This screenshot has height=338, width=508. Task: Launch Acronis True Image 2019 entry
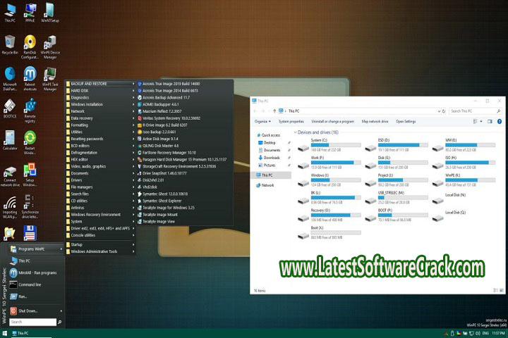coord(171,83)
